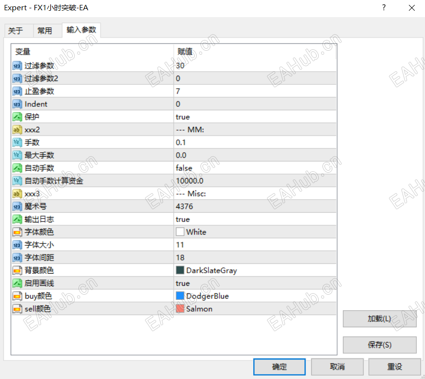Click the double-type icon next to 手数
The height and width of the screenshot is (379, 425).
coord(16,142)
